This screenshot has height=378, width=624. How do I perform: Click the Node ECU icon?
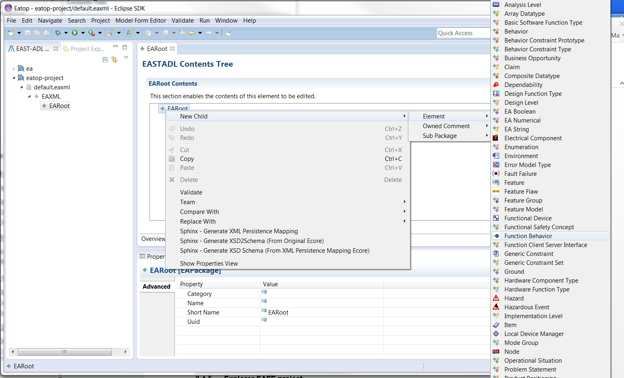point(496,352)
